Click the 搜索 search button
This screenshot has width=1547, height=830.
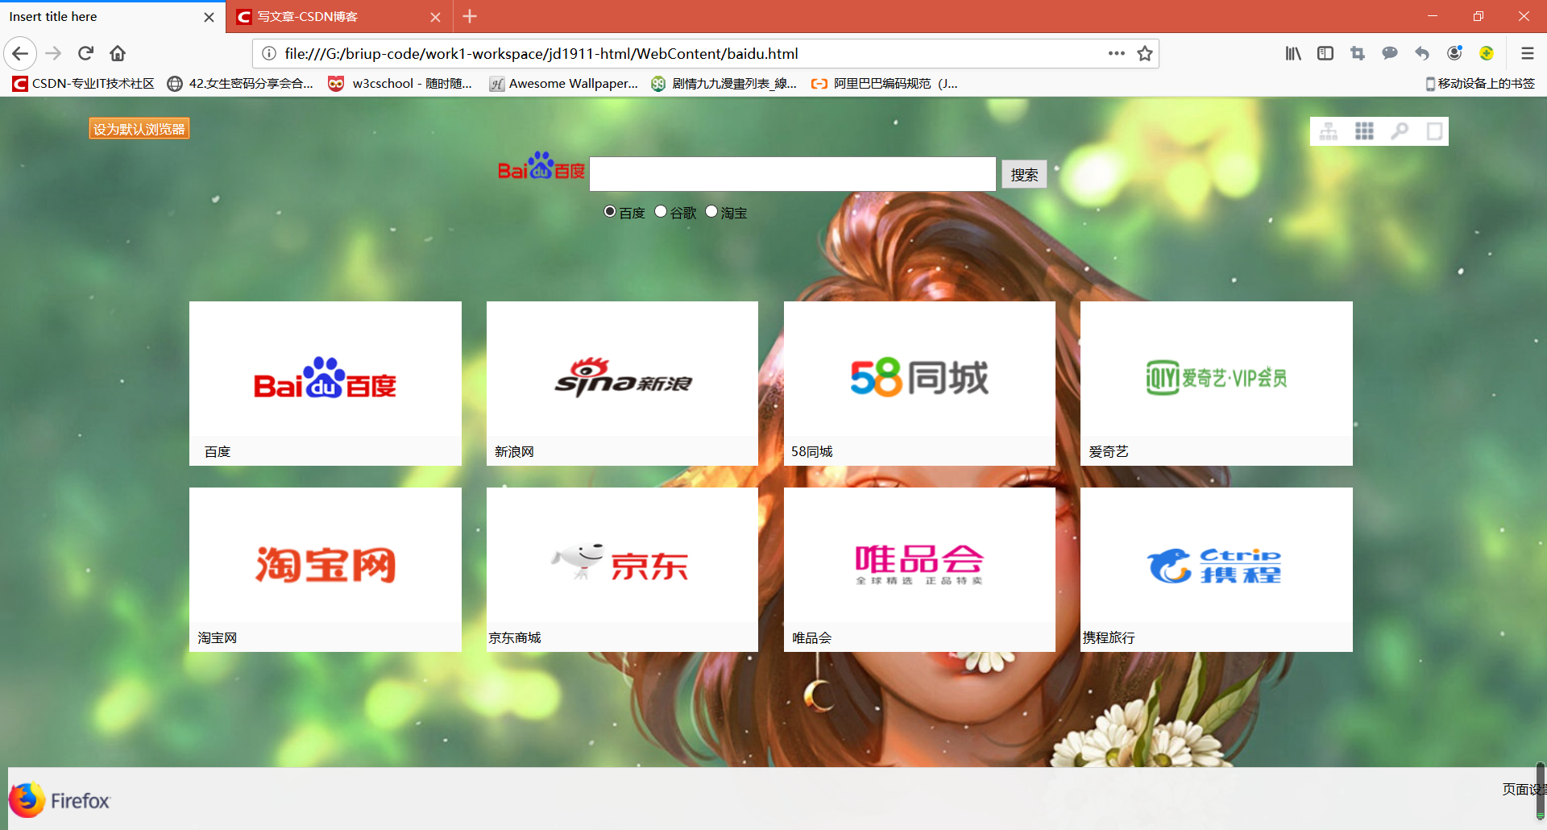[x=1024, y=173]
